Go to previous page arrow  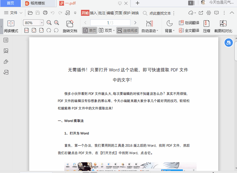85,23
